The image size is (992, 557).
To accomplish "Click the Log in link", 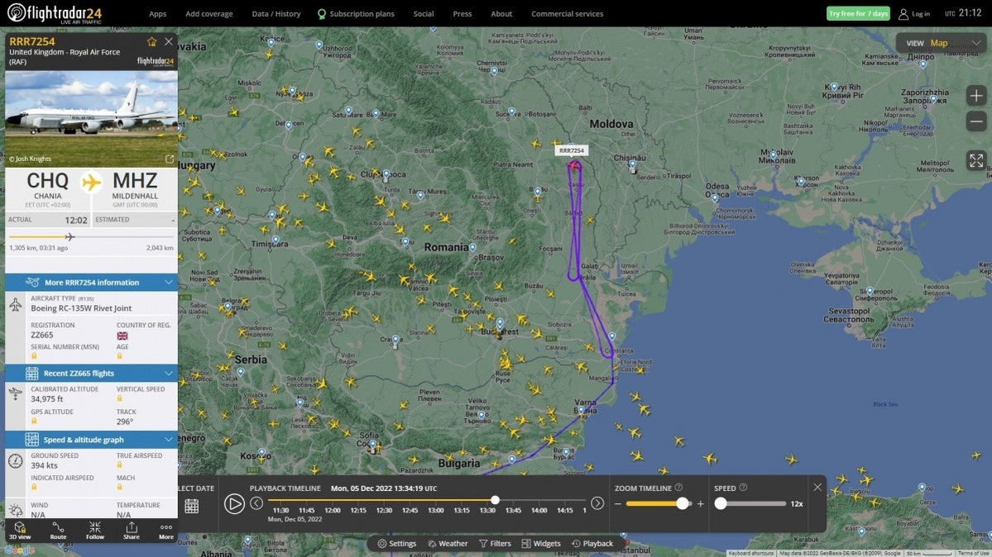I will pos(914,14).
